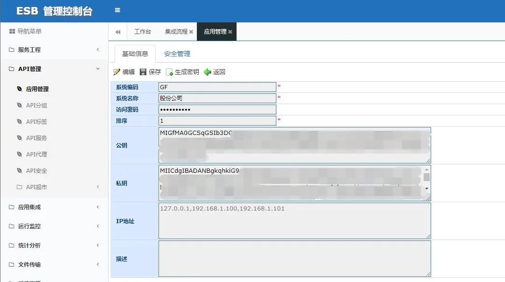Click the folder icon beside API超市
Viewport: 505px width, 282px height.
(19, 187)
